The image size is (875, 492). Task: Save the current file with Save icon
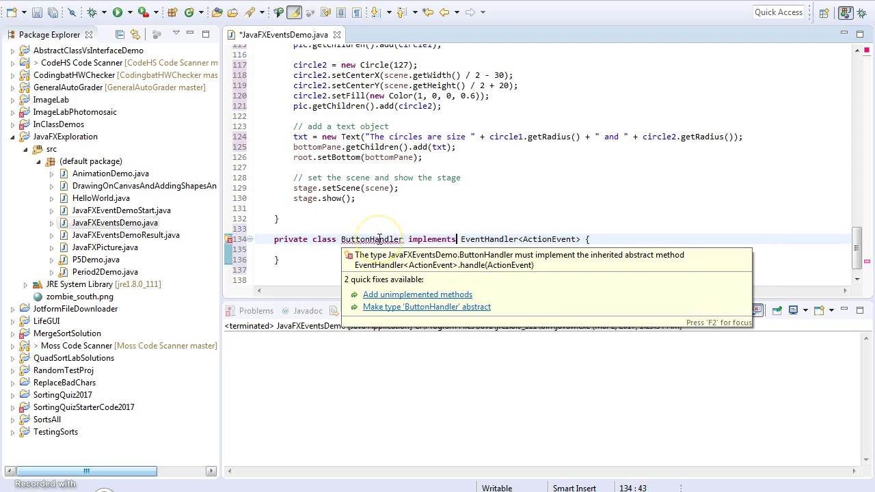[37, 12]
